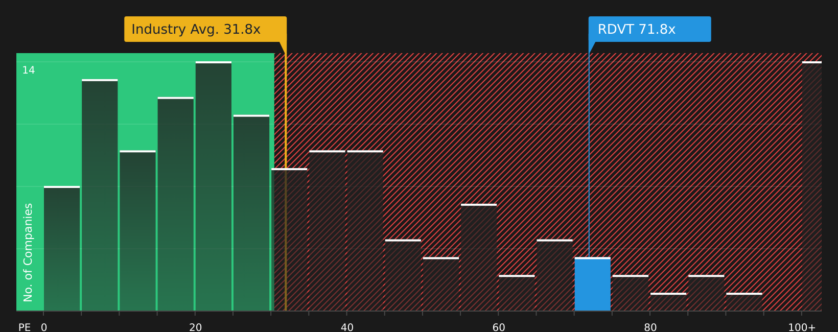
Task: Select the blue RDVT histogram bar
Action: [592, 284]
